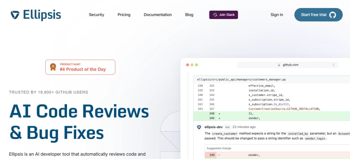Click the Product Hunt medal badge icon
Image resolution: width=350 pixels, height=159 pixels.
[x=53, y=67]
